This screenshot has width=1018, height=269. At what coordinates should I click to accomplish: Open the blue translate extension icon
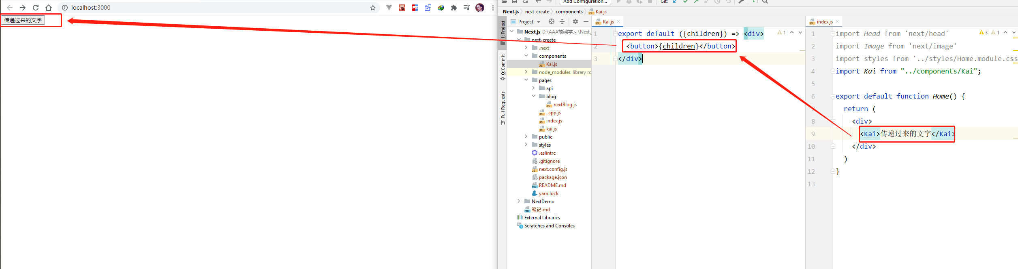(x=428, y=8)
